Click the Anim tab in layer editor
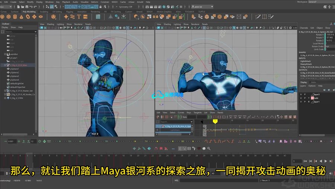Viewport: 335px width, 189px height. tap(313, 82)
